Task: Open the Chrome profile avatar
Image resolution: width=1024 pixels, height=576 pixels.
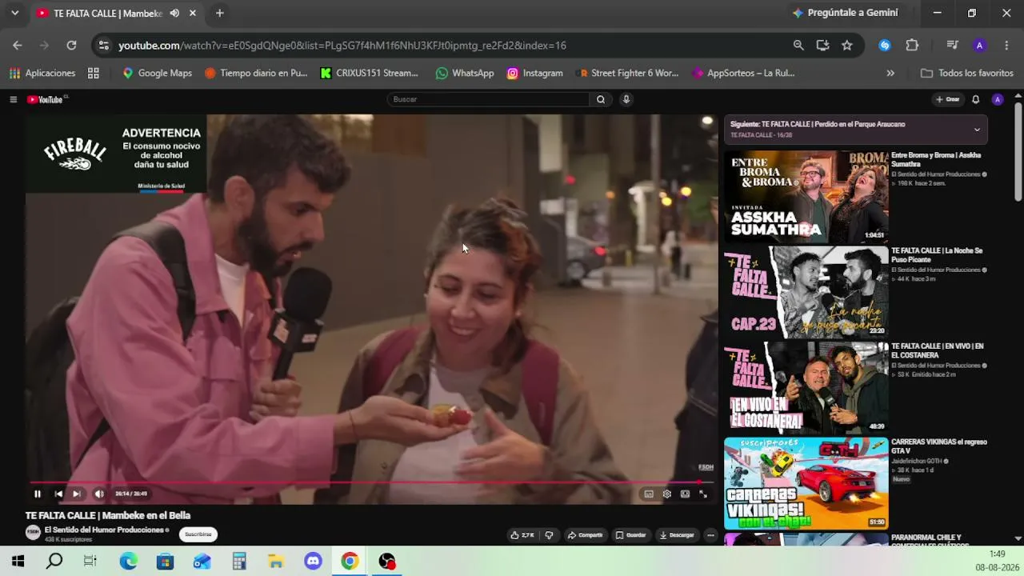Action: click(979, 46)
